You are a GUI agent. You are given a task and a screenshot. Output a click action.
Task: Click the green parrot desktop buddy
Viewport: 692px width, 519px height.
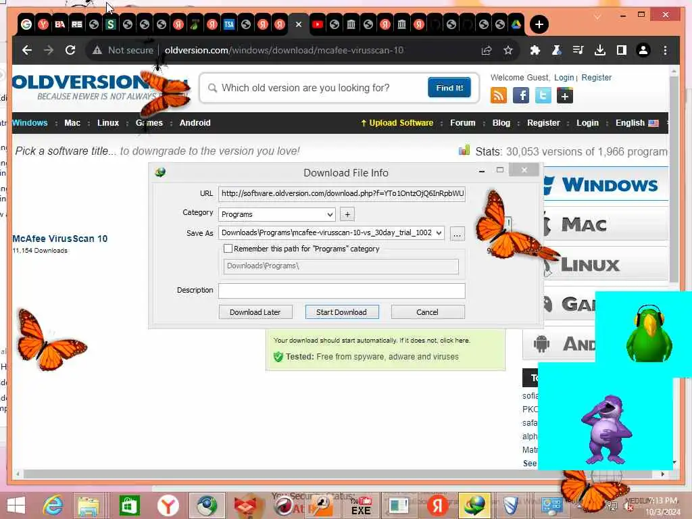(x=649, y=334)
